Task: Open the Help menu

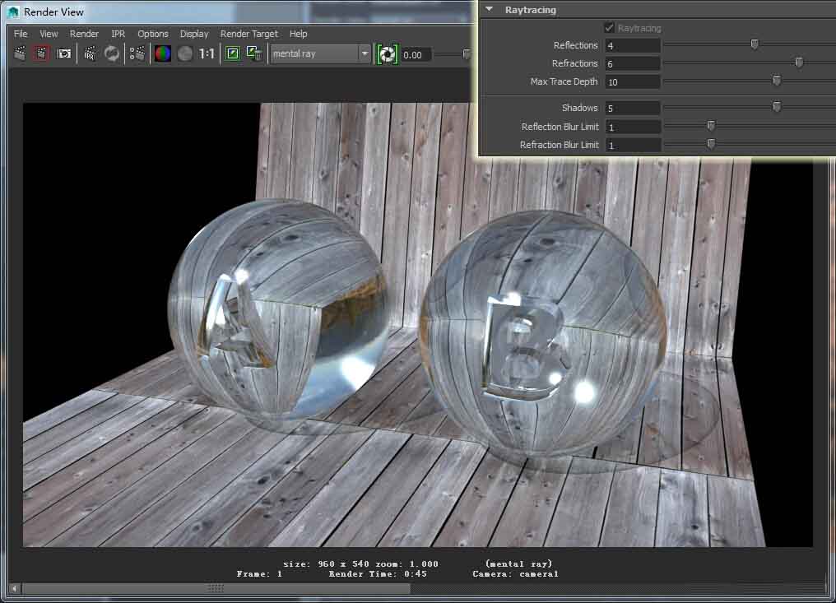Action: [x=299, y=34]
